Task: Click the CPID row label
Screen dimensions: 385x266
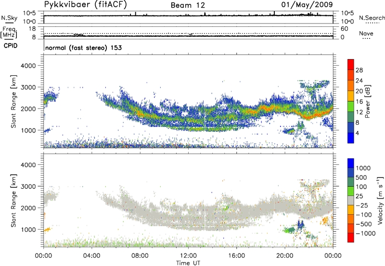Action: click(11, 46)
